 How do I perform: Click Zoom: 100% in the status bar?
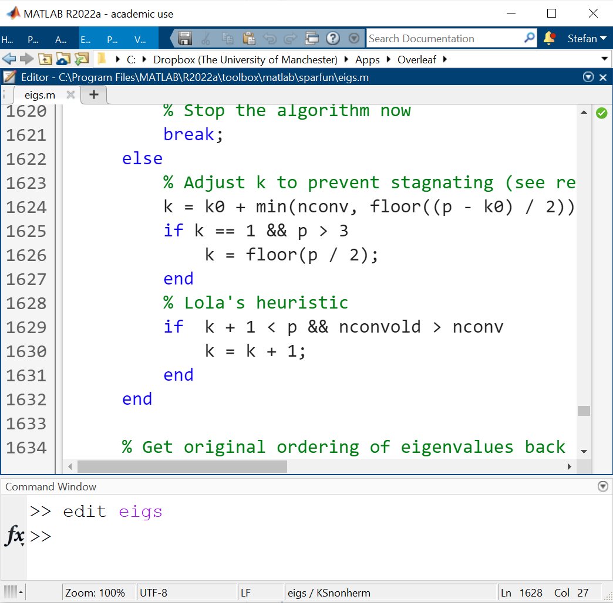point(97,592)
